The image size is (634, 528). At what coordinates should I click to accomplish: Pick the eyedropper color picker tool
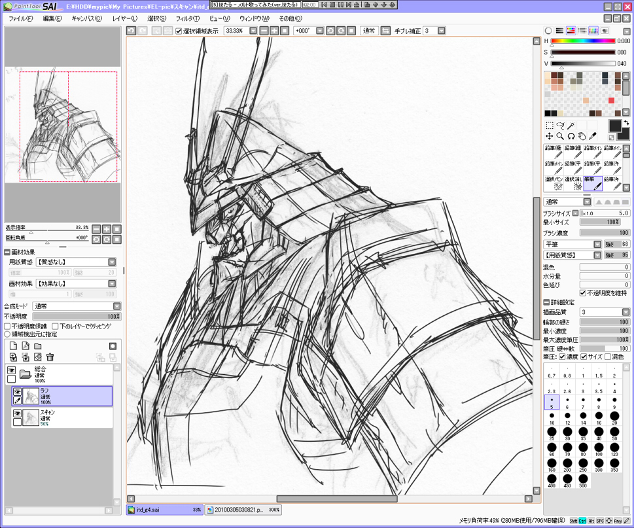point(593,136)
